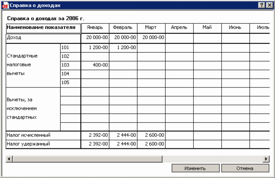The image size is (275, 178).
Task: Close the Справка о доходах window
Action: 269,5
